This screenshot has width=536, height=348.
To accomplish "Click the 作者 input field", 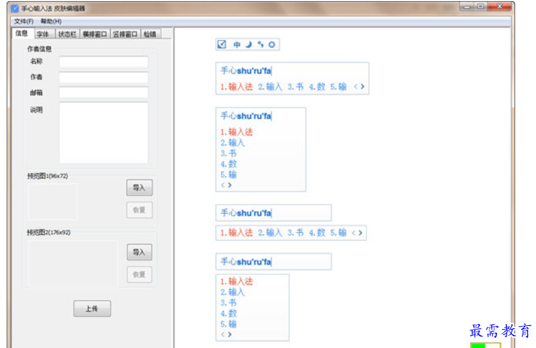I will pos(103,77).
